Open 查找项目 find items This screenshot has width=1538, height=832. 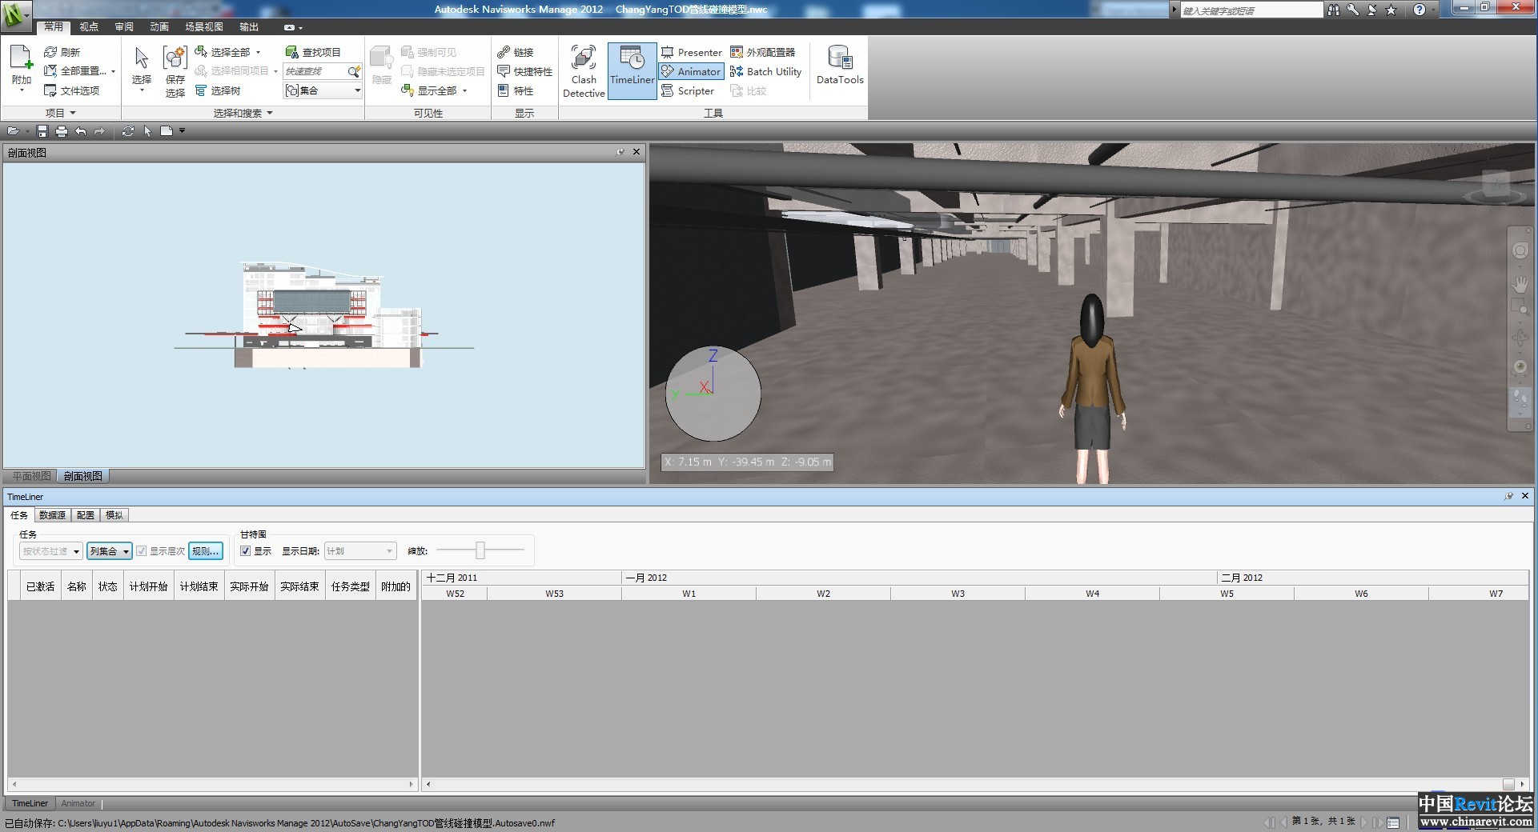[x=314, y=52]
